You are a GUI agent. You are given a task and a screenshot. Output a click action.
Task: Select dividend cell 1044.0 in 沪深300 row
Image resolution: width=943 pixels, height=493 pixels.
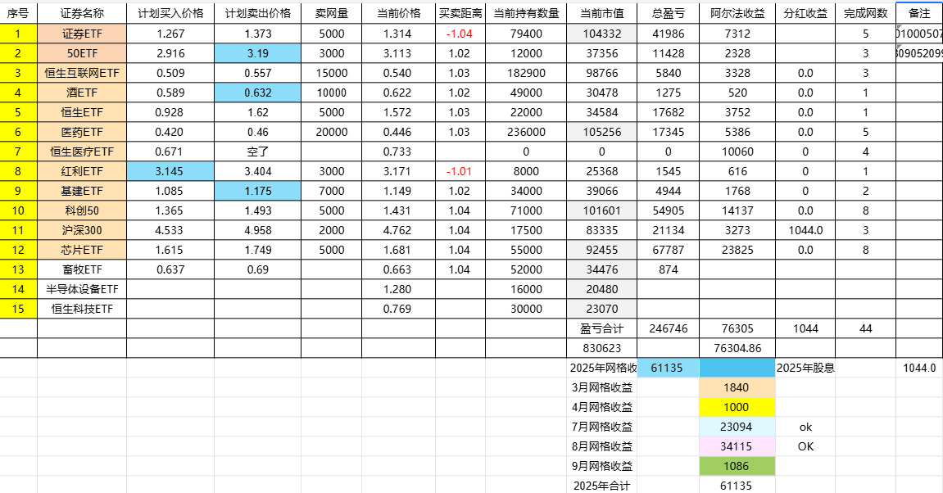805,230
